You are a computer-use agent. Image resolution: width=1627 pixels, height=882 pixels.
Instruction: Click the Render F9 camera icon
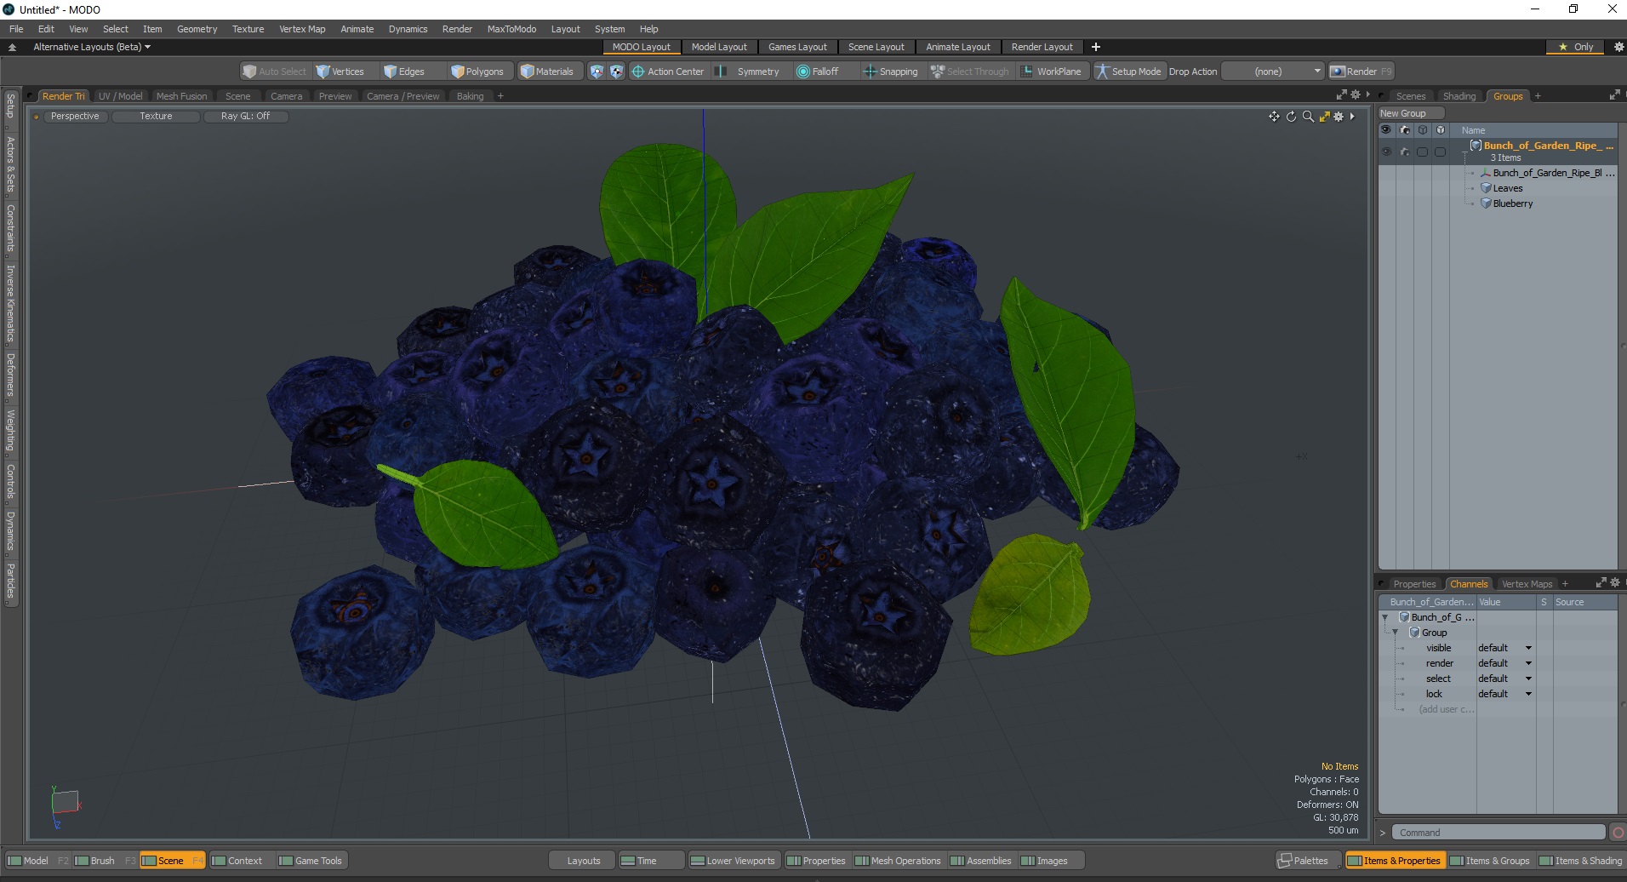[1337, 72]
